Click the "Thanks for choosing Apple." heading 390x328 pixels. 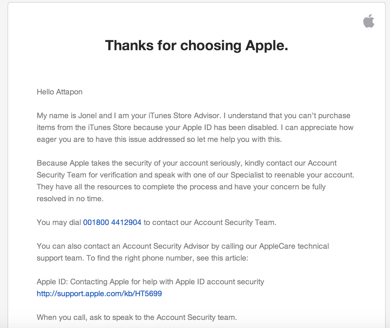point(196,45)
